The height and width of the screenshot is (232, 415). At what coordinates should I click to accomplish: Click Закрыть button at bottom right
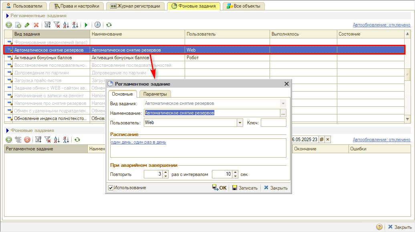click(400, 227)
